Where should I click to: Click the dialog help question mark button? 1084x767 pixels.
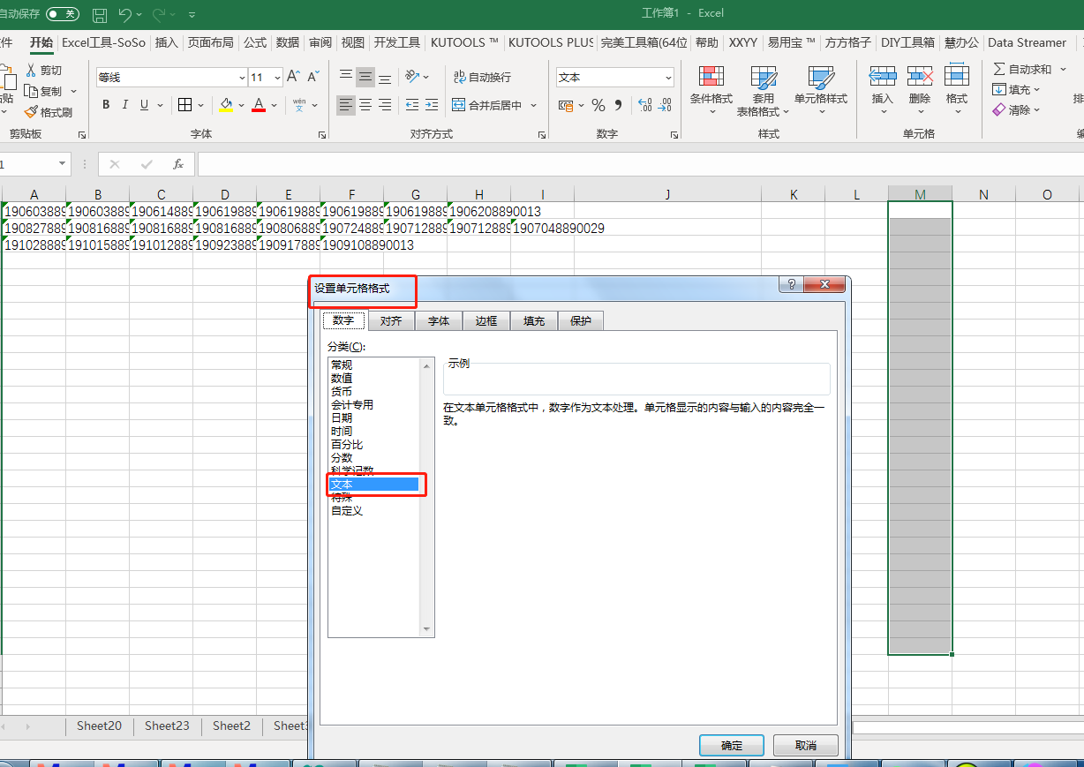(x=791, y=284)
